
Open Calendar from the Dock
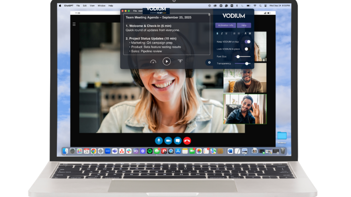86,151
